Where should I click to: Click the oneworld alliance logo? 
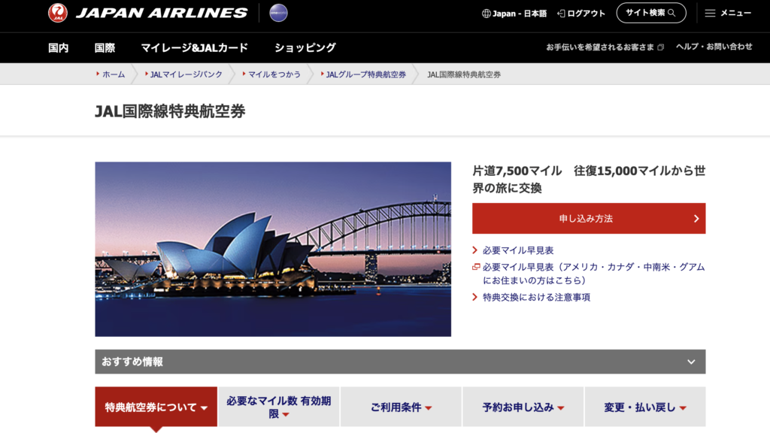coord(278,13)
